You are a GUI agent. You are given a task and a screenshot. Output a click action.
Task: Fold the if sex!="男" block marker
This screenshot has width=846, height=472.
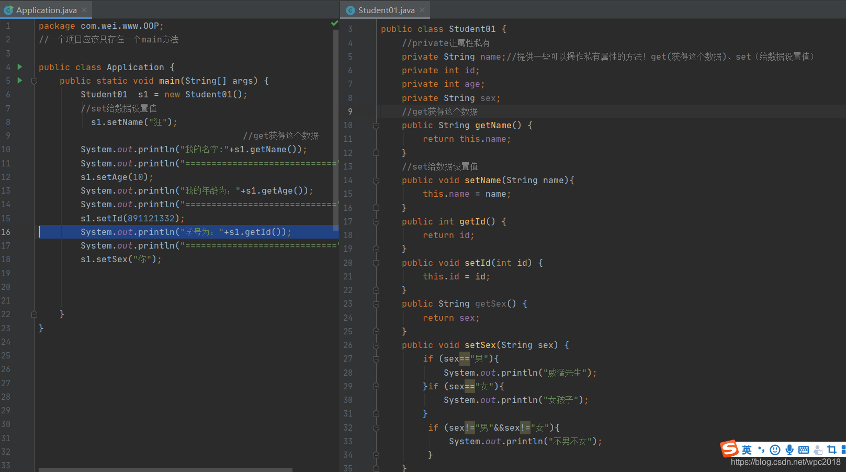(376, 428)
